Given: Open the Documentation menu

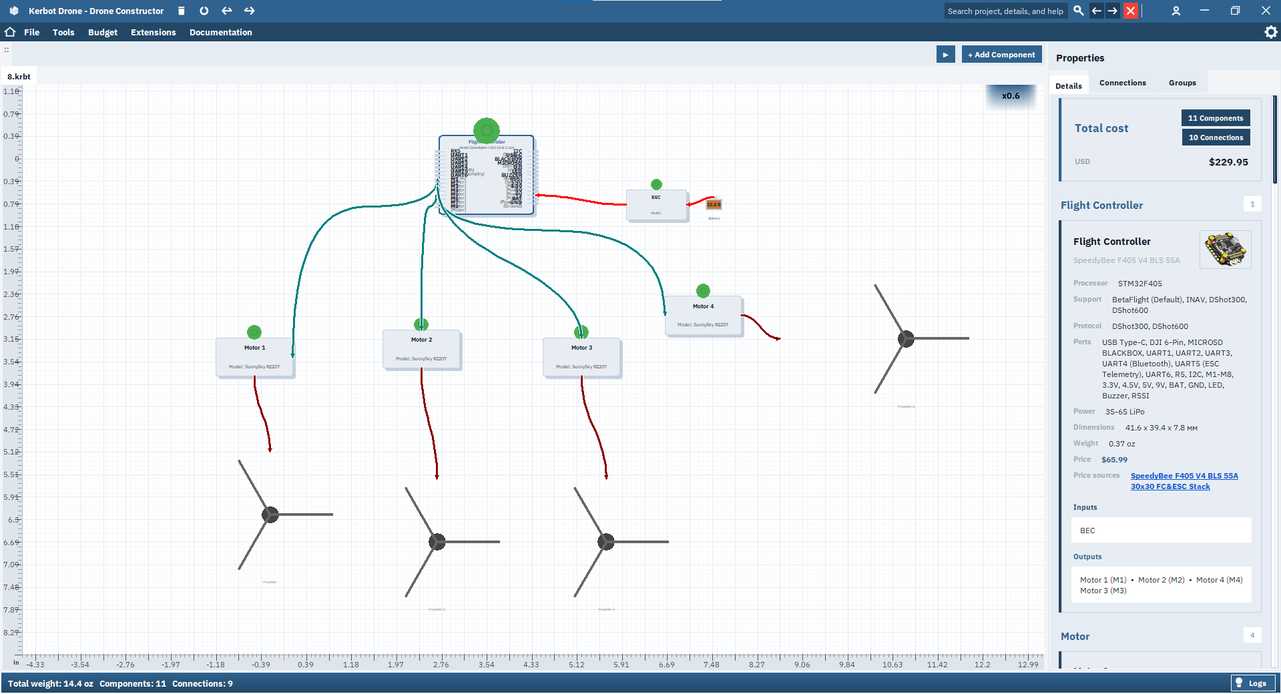Looking at the screenshot, I should click(x=221, y=32).
